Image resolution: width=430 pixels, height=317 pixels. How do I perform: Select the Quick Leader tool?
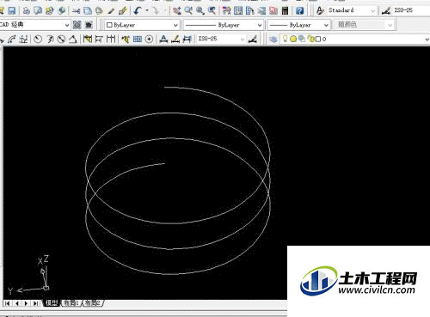(126, 39)
